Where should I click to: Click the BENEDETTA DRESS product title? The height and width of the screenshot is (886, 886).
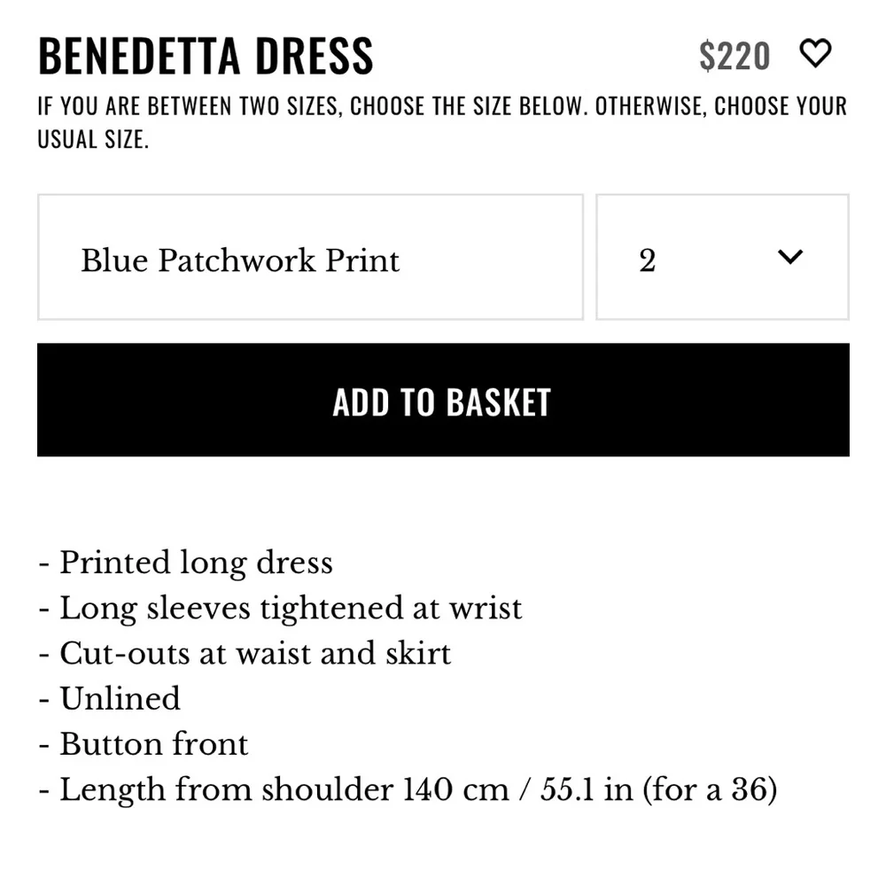206,56
